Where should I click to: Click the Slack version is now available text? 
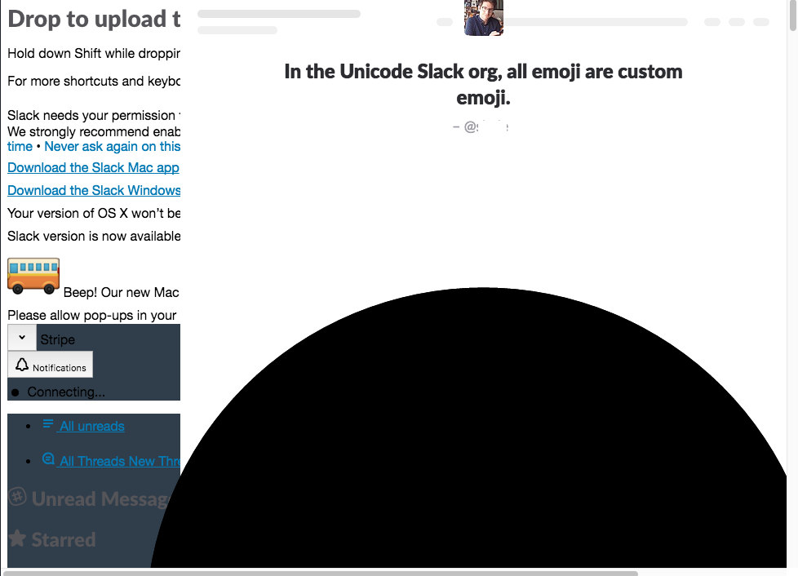click(94, 236)
